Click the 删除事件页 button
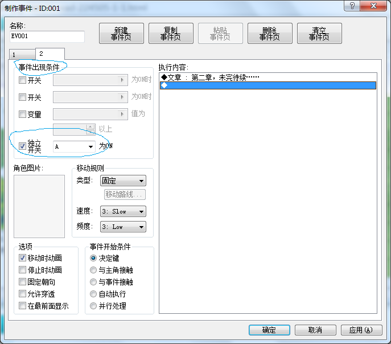 [270, 34]
